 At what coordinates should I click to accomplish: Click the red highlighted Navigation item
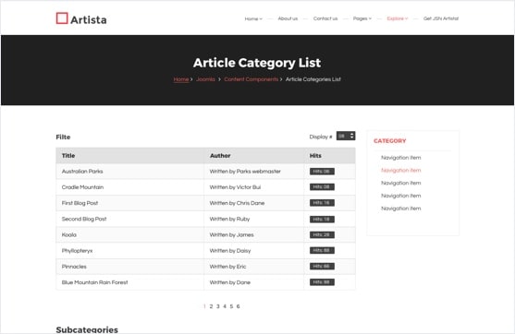click(400, 171)
